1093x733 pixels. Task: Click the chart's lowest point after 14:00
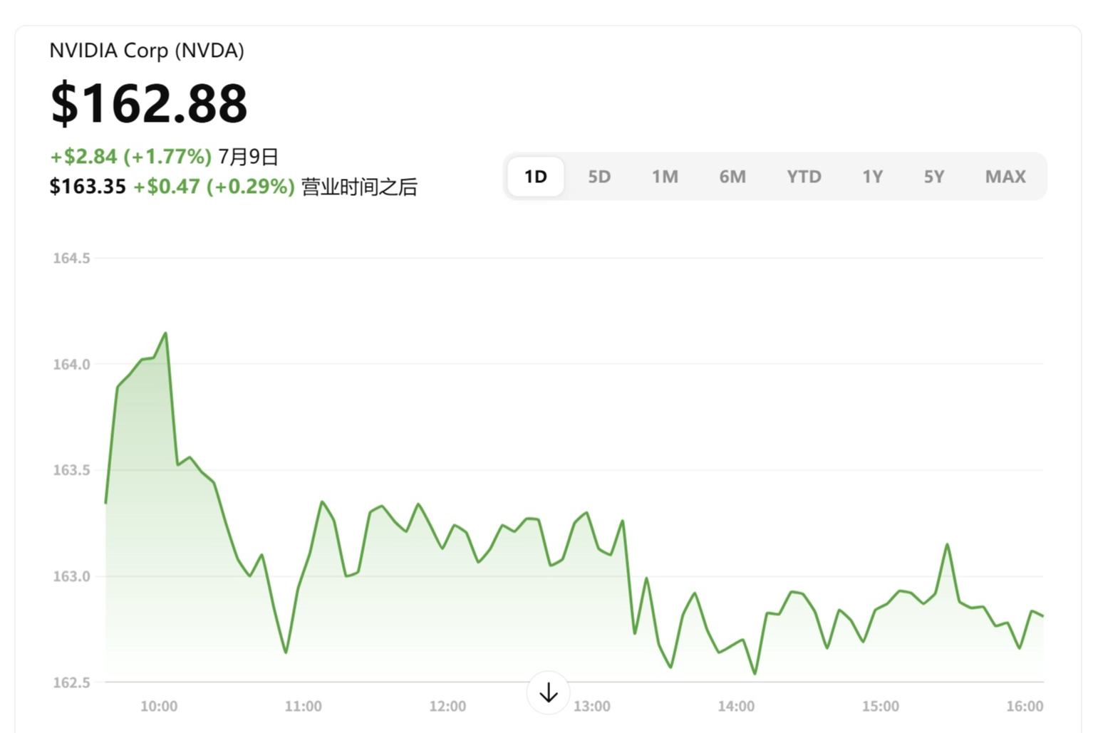point(755,673)
